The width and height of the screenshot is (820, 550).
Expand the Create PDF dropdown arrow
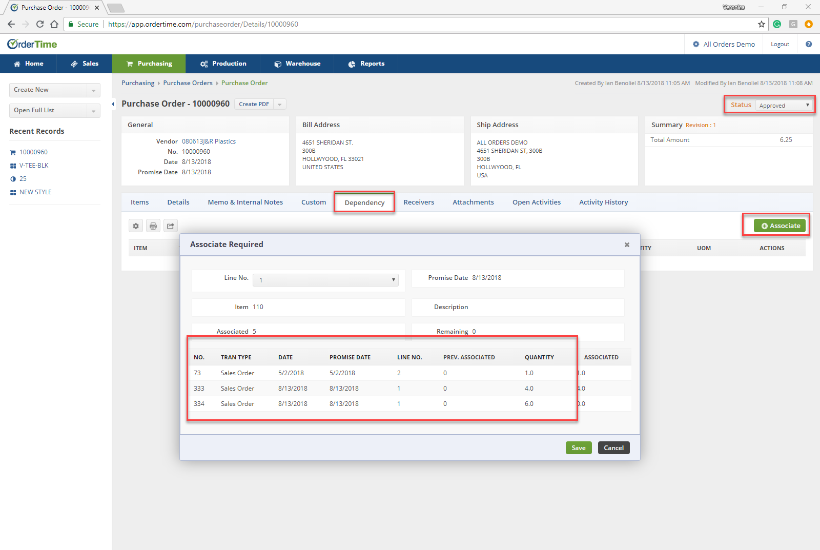click(x=280, y=104)
